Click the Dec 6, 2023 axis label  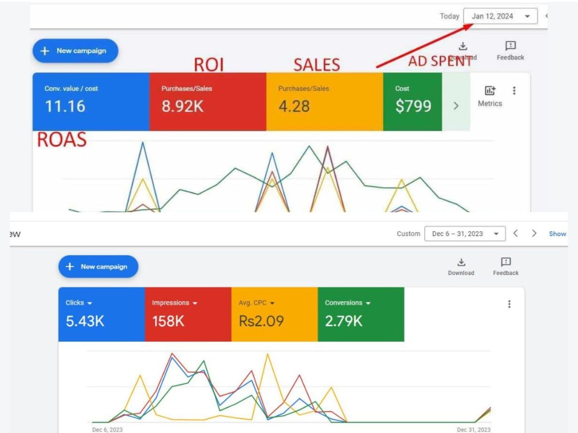click(x=108, y=430)
